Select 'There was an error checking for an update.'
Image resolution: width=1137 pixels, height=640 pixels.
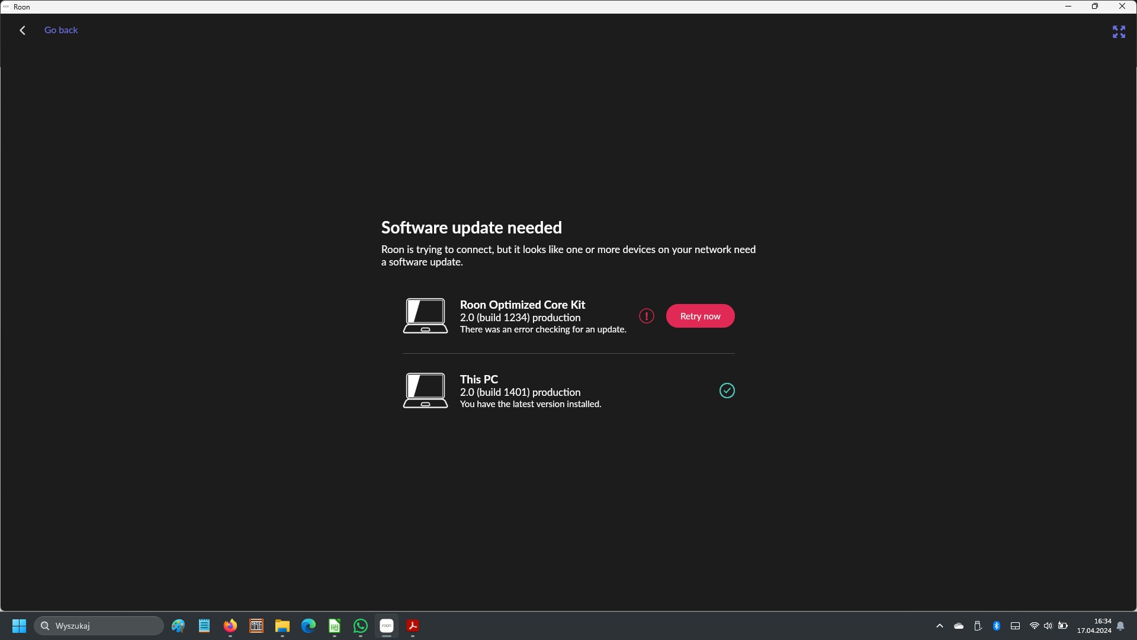tap(543, 329)
